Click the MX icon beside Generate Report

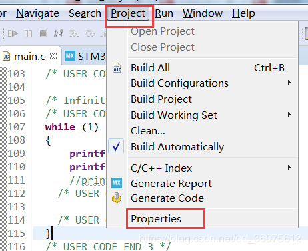click(x=117, y=183)
